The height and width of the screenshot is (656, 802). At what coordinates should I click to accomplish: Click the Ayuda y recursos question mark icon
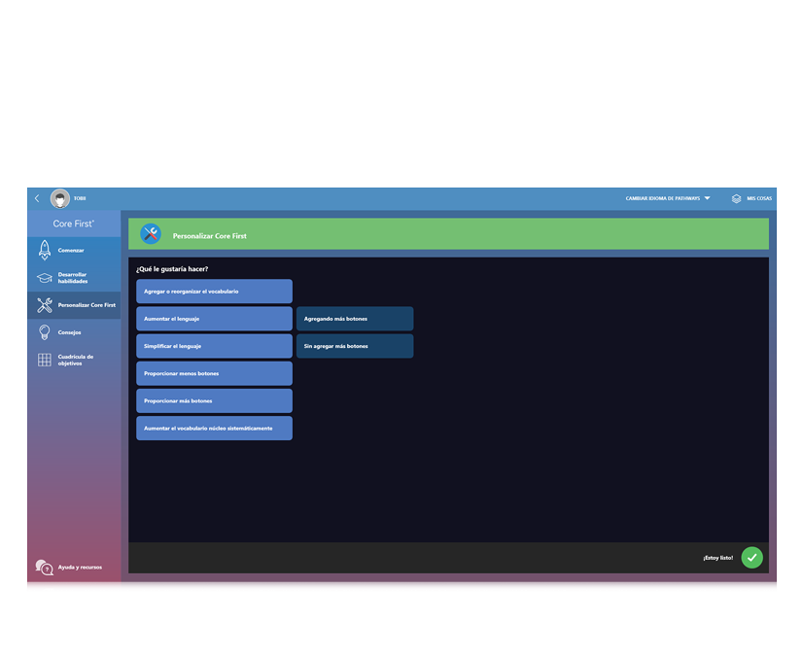pyautogui.click(x=44, y=567)
